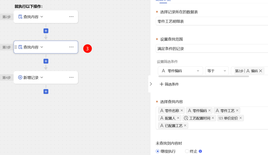
Task: Click the drag handle on step 3 card
Action: pyautogui.click(x=16, y=47)
